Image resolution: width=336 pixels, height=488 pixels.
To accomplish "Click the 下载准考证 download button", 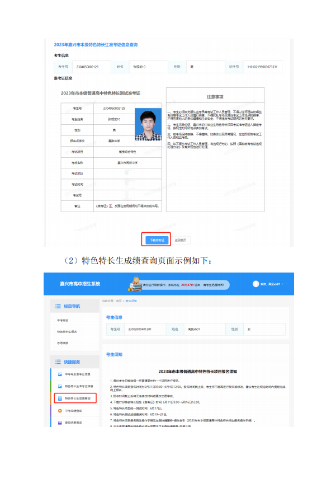I will point(157,240).
